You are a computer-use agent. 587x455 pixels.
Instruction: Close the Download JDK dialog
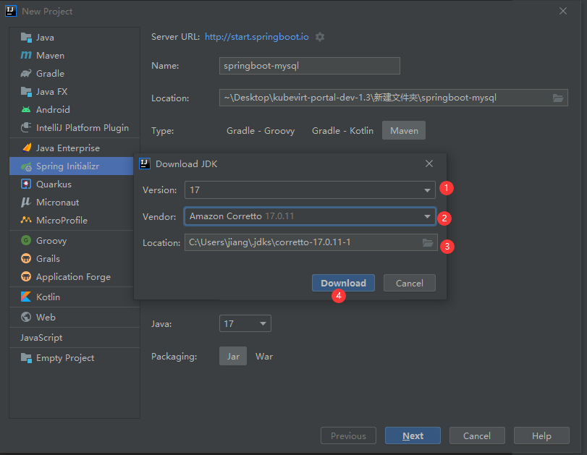pos(429,163)
